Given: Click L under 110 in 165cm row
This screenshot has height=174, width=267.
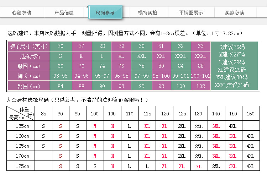Looking at the screenshot, I should (130, 146).
